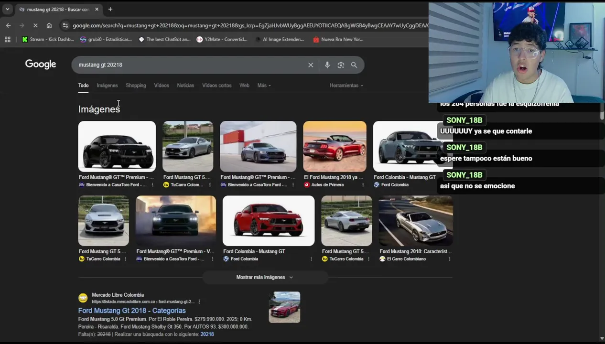Open options menu for Mercado Libre result

[199, 301]
